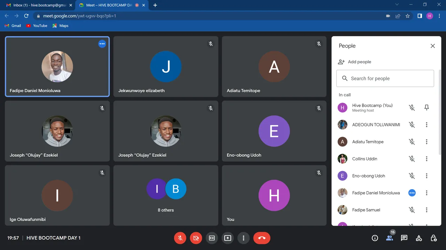This screenshot has width=446, height=250.
Task: Open more actions for Fadipe Samuel
Action: (x=426, y=210)
